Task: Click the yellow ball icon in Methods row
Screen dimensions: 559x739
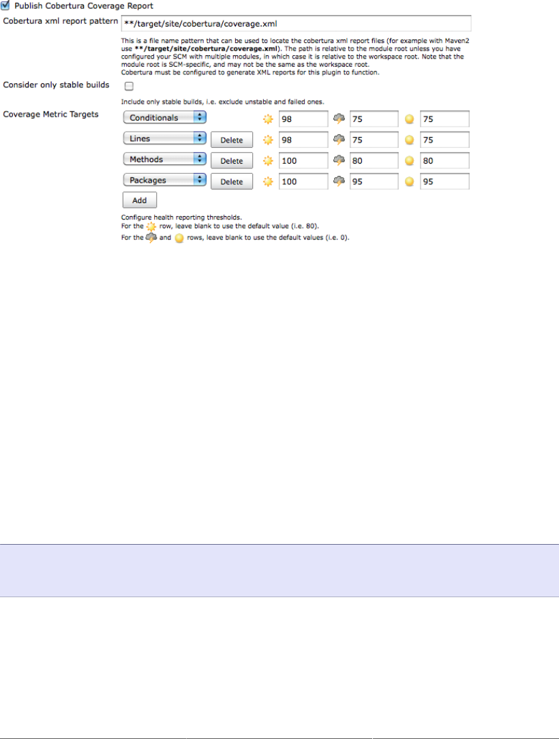Action: [x=410, y=161]
